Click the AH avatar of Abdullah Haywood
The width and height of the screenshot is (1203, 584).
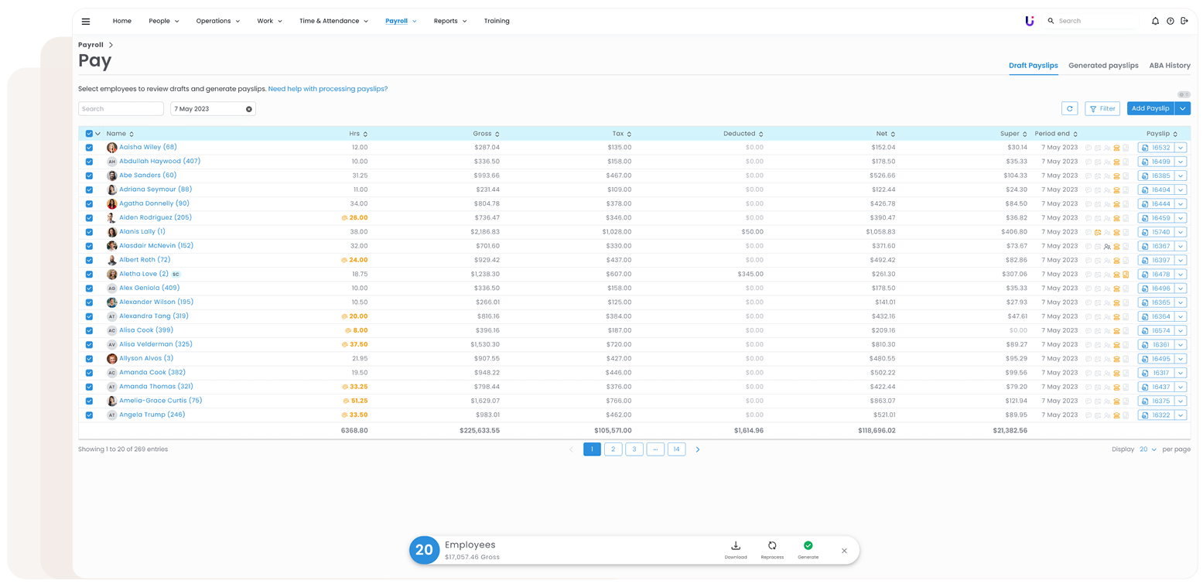[112, 162]
